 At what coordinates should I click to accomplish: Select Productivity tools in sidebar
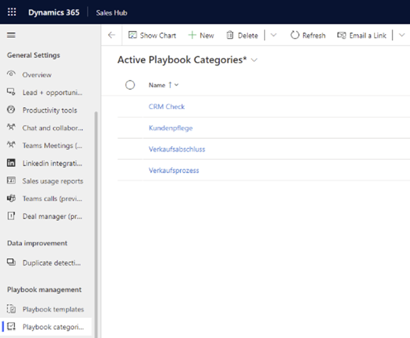coord(50,110)
